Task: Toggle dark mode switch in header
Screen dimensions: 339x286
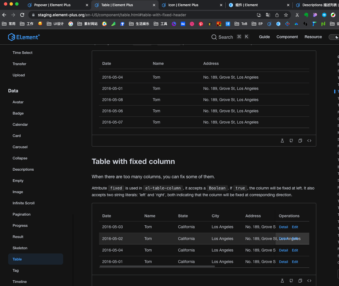Action: coord(334,37)
